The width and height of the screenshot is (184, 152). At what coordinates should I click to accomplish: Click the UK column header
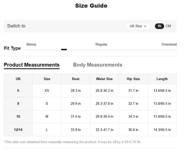pos(18,79)
